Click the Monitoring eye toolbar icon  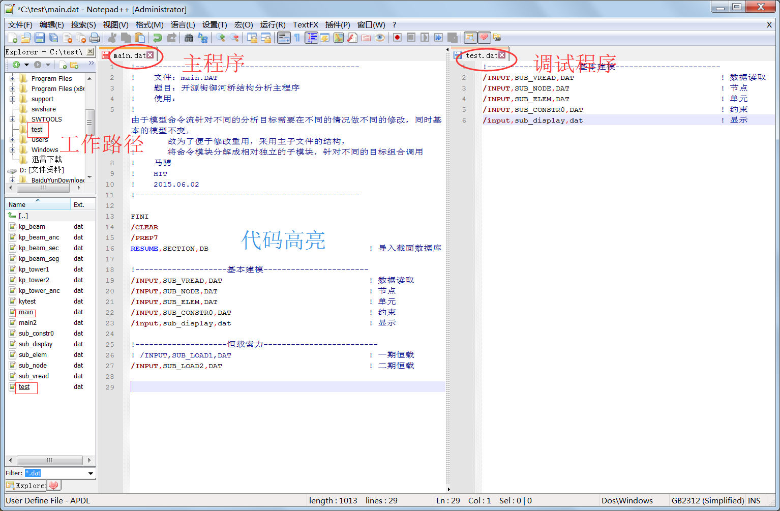coord(380,38)
